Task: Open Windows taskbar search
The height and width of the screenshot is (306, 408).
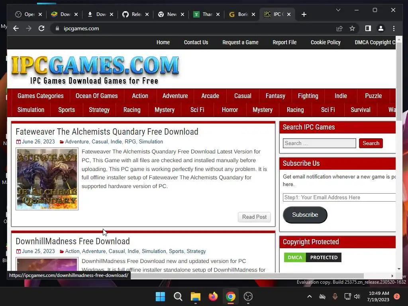Action: tap(178, 296)
